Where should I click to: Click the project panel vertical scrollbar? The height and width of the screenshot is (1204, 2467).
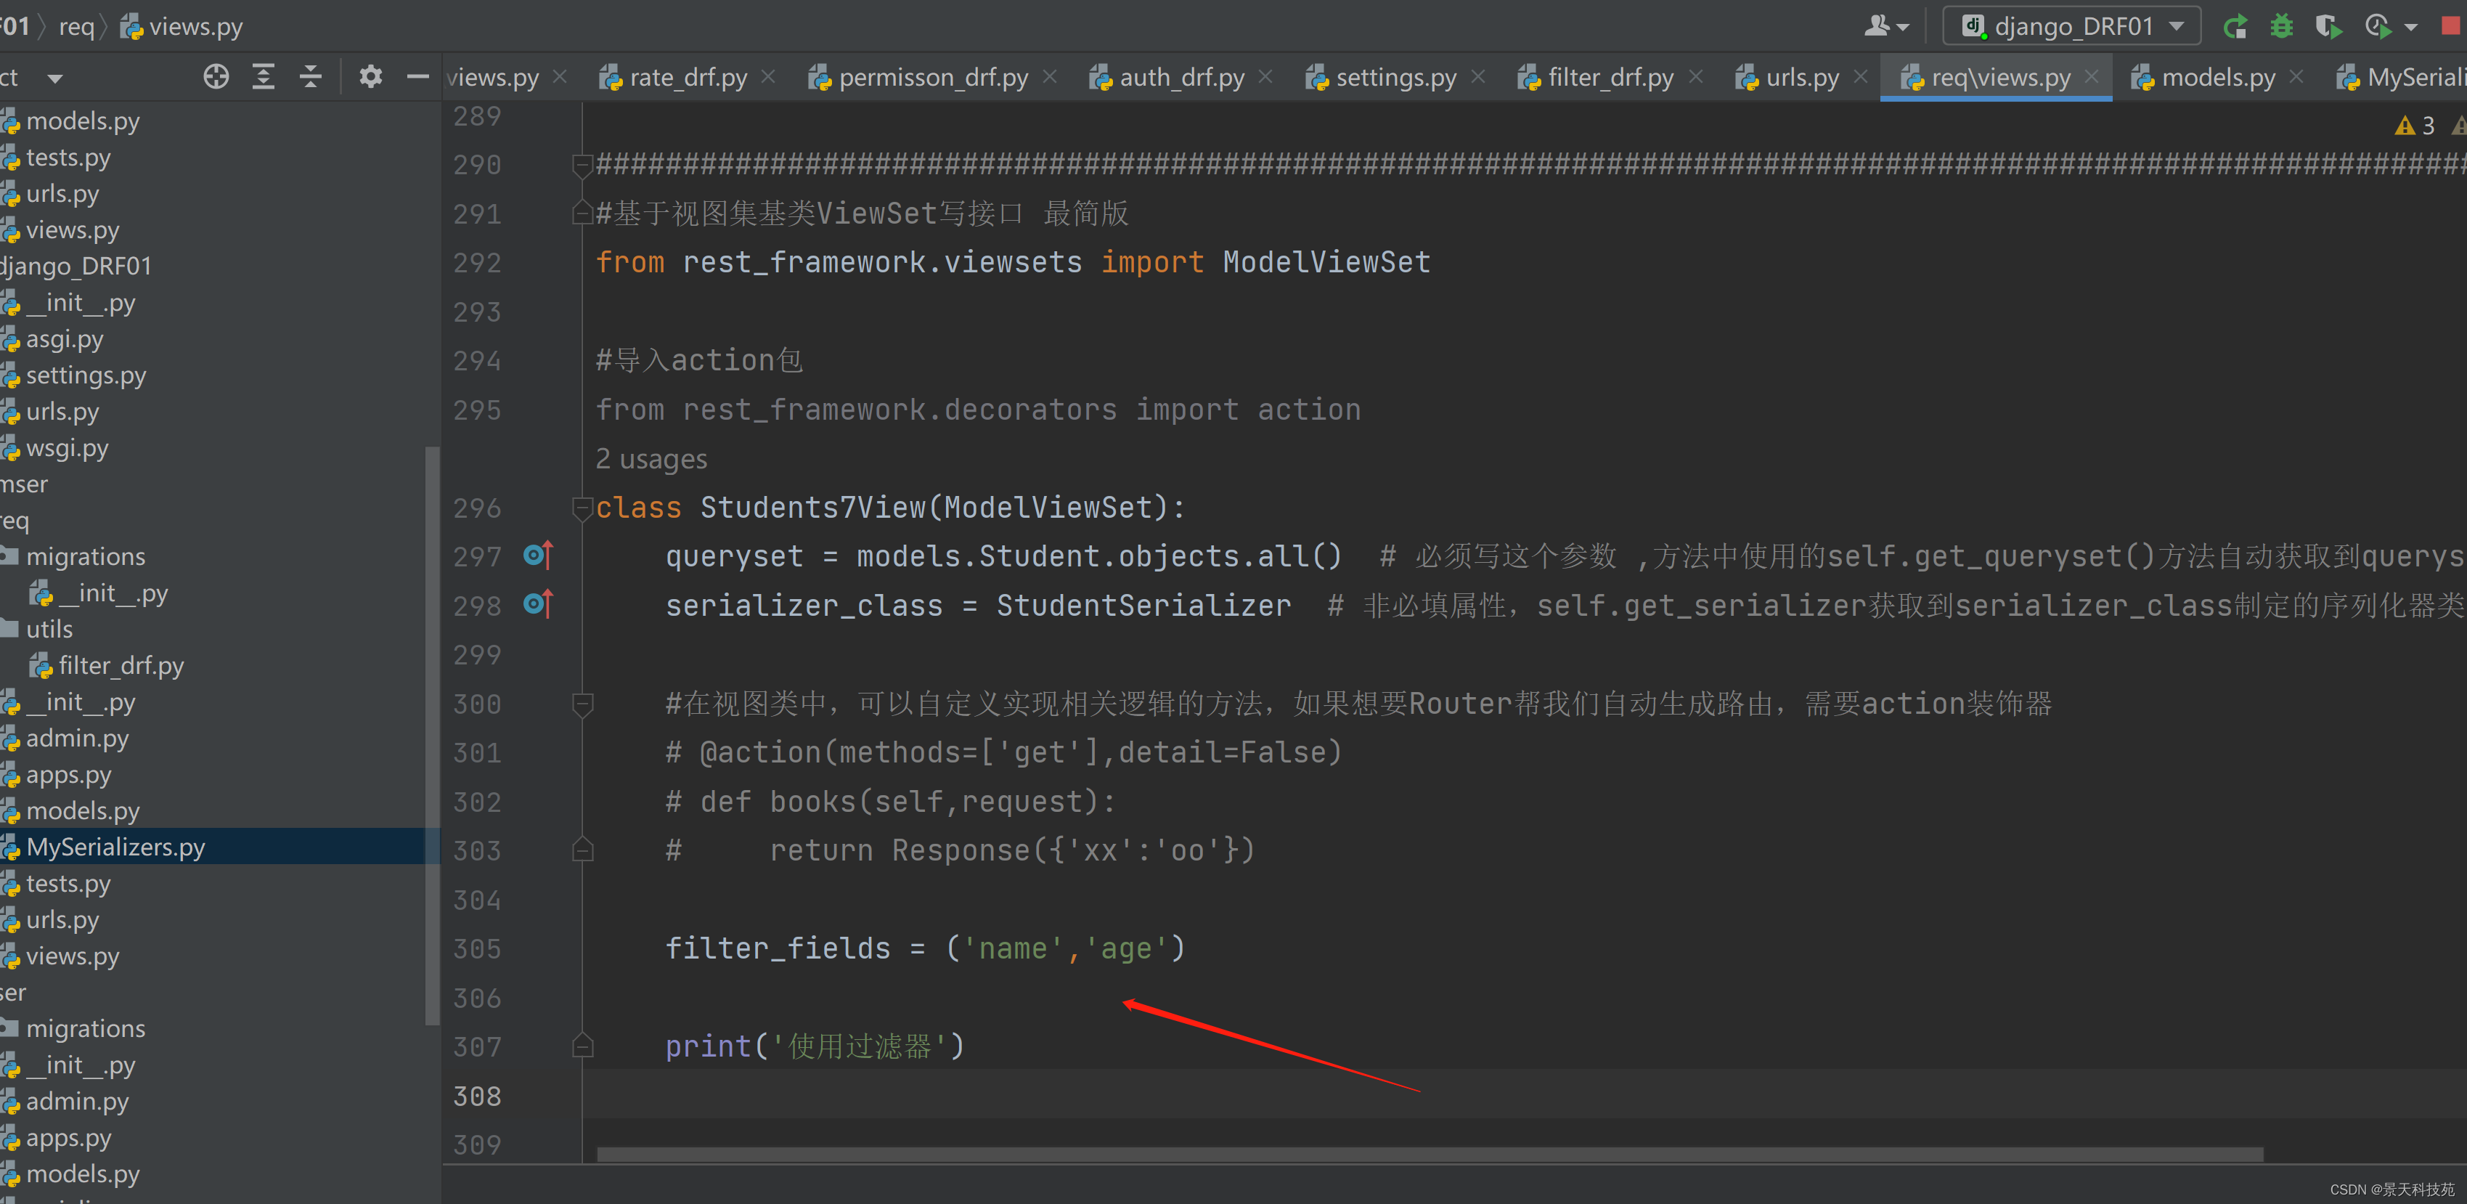pos(432,736)
